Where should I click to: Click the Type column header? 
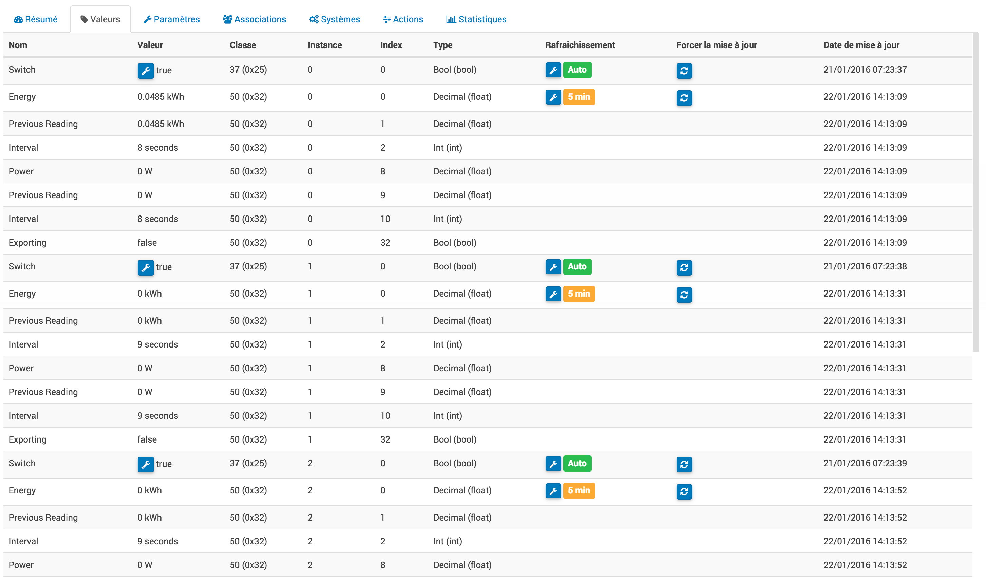click(443, 45)
